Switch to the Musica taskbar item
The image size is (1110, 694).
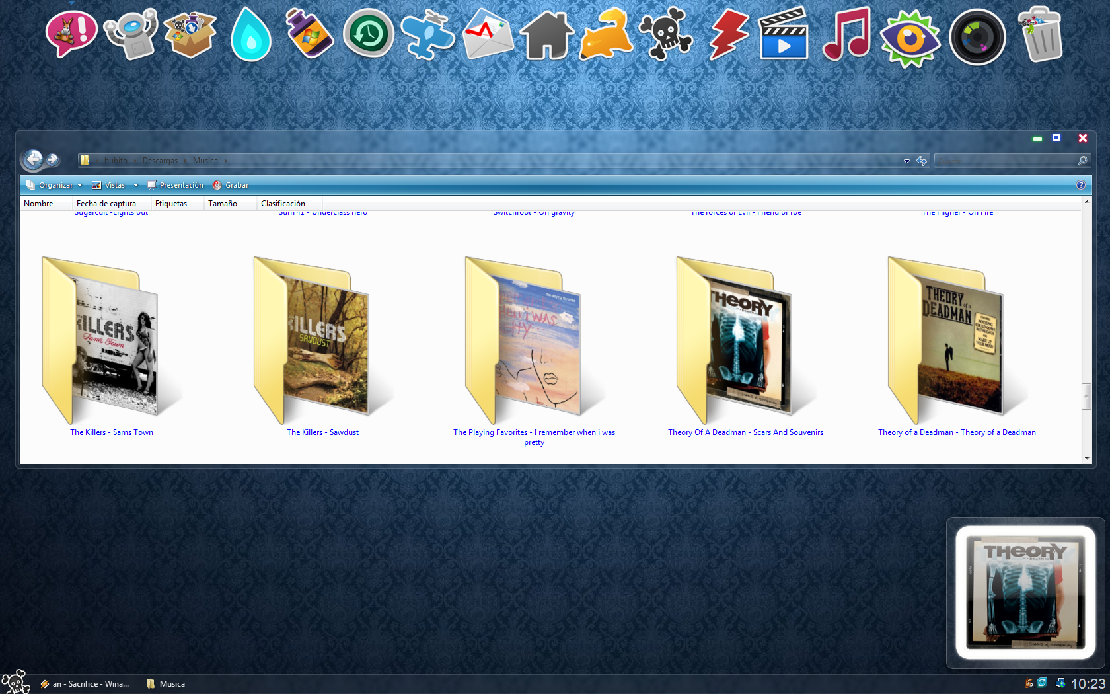pyautogui.click(x=166, y=684)
